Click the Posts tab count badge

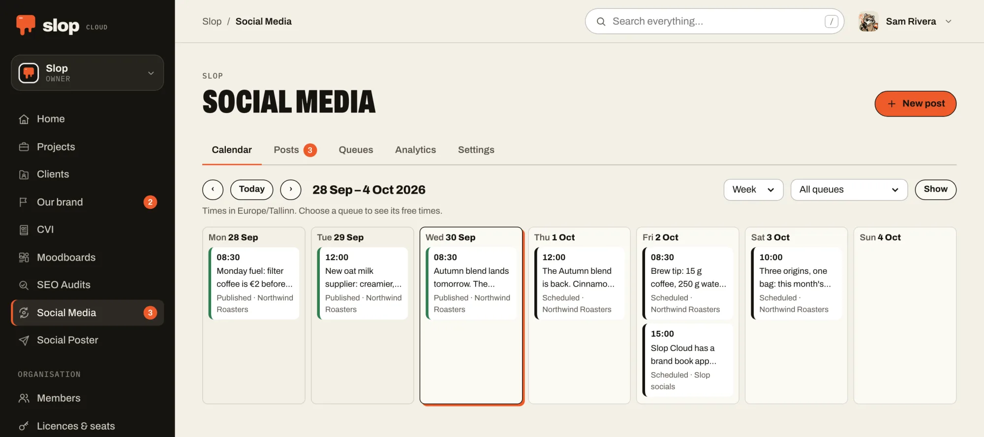(310, 150)
